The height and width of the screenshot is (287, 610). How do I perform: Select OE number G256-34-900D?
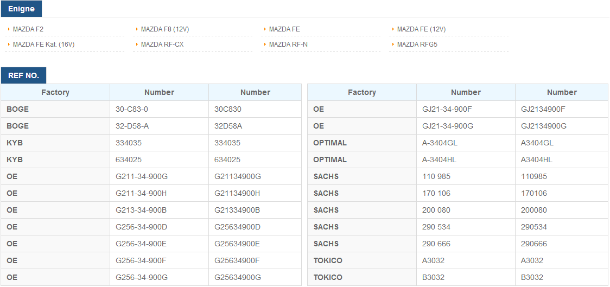click(x=141, y=227)
